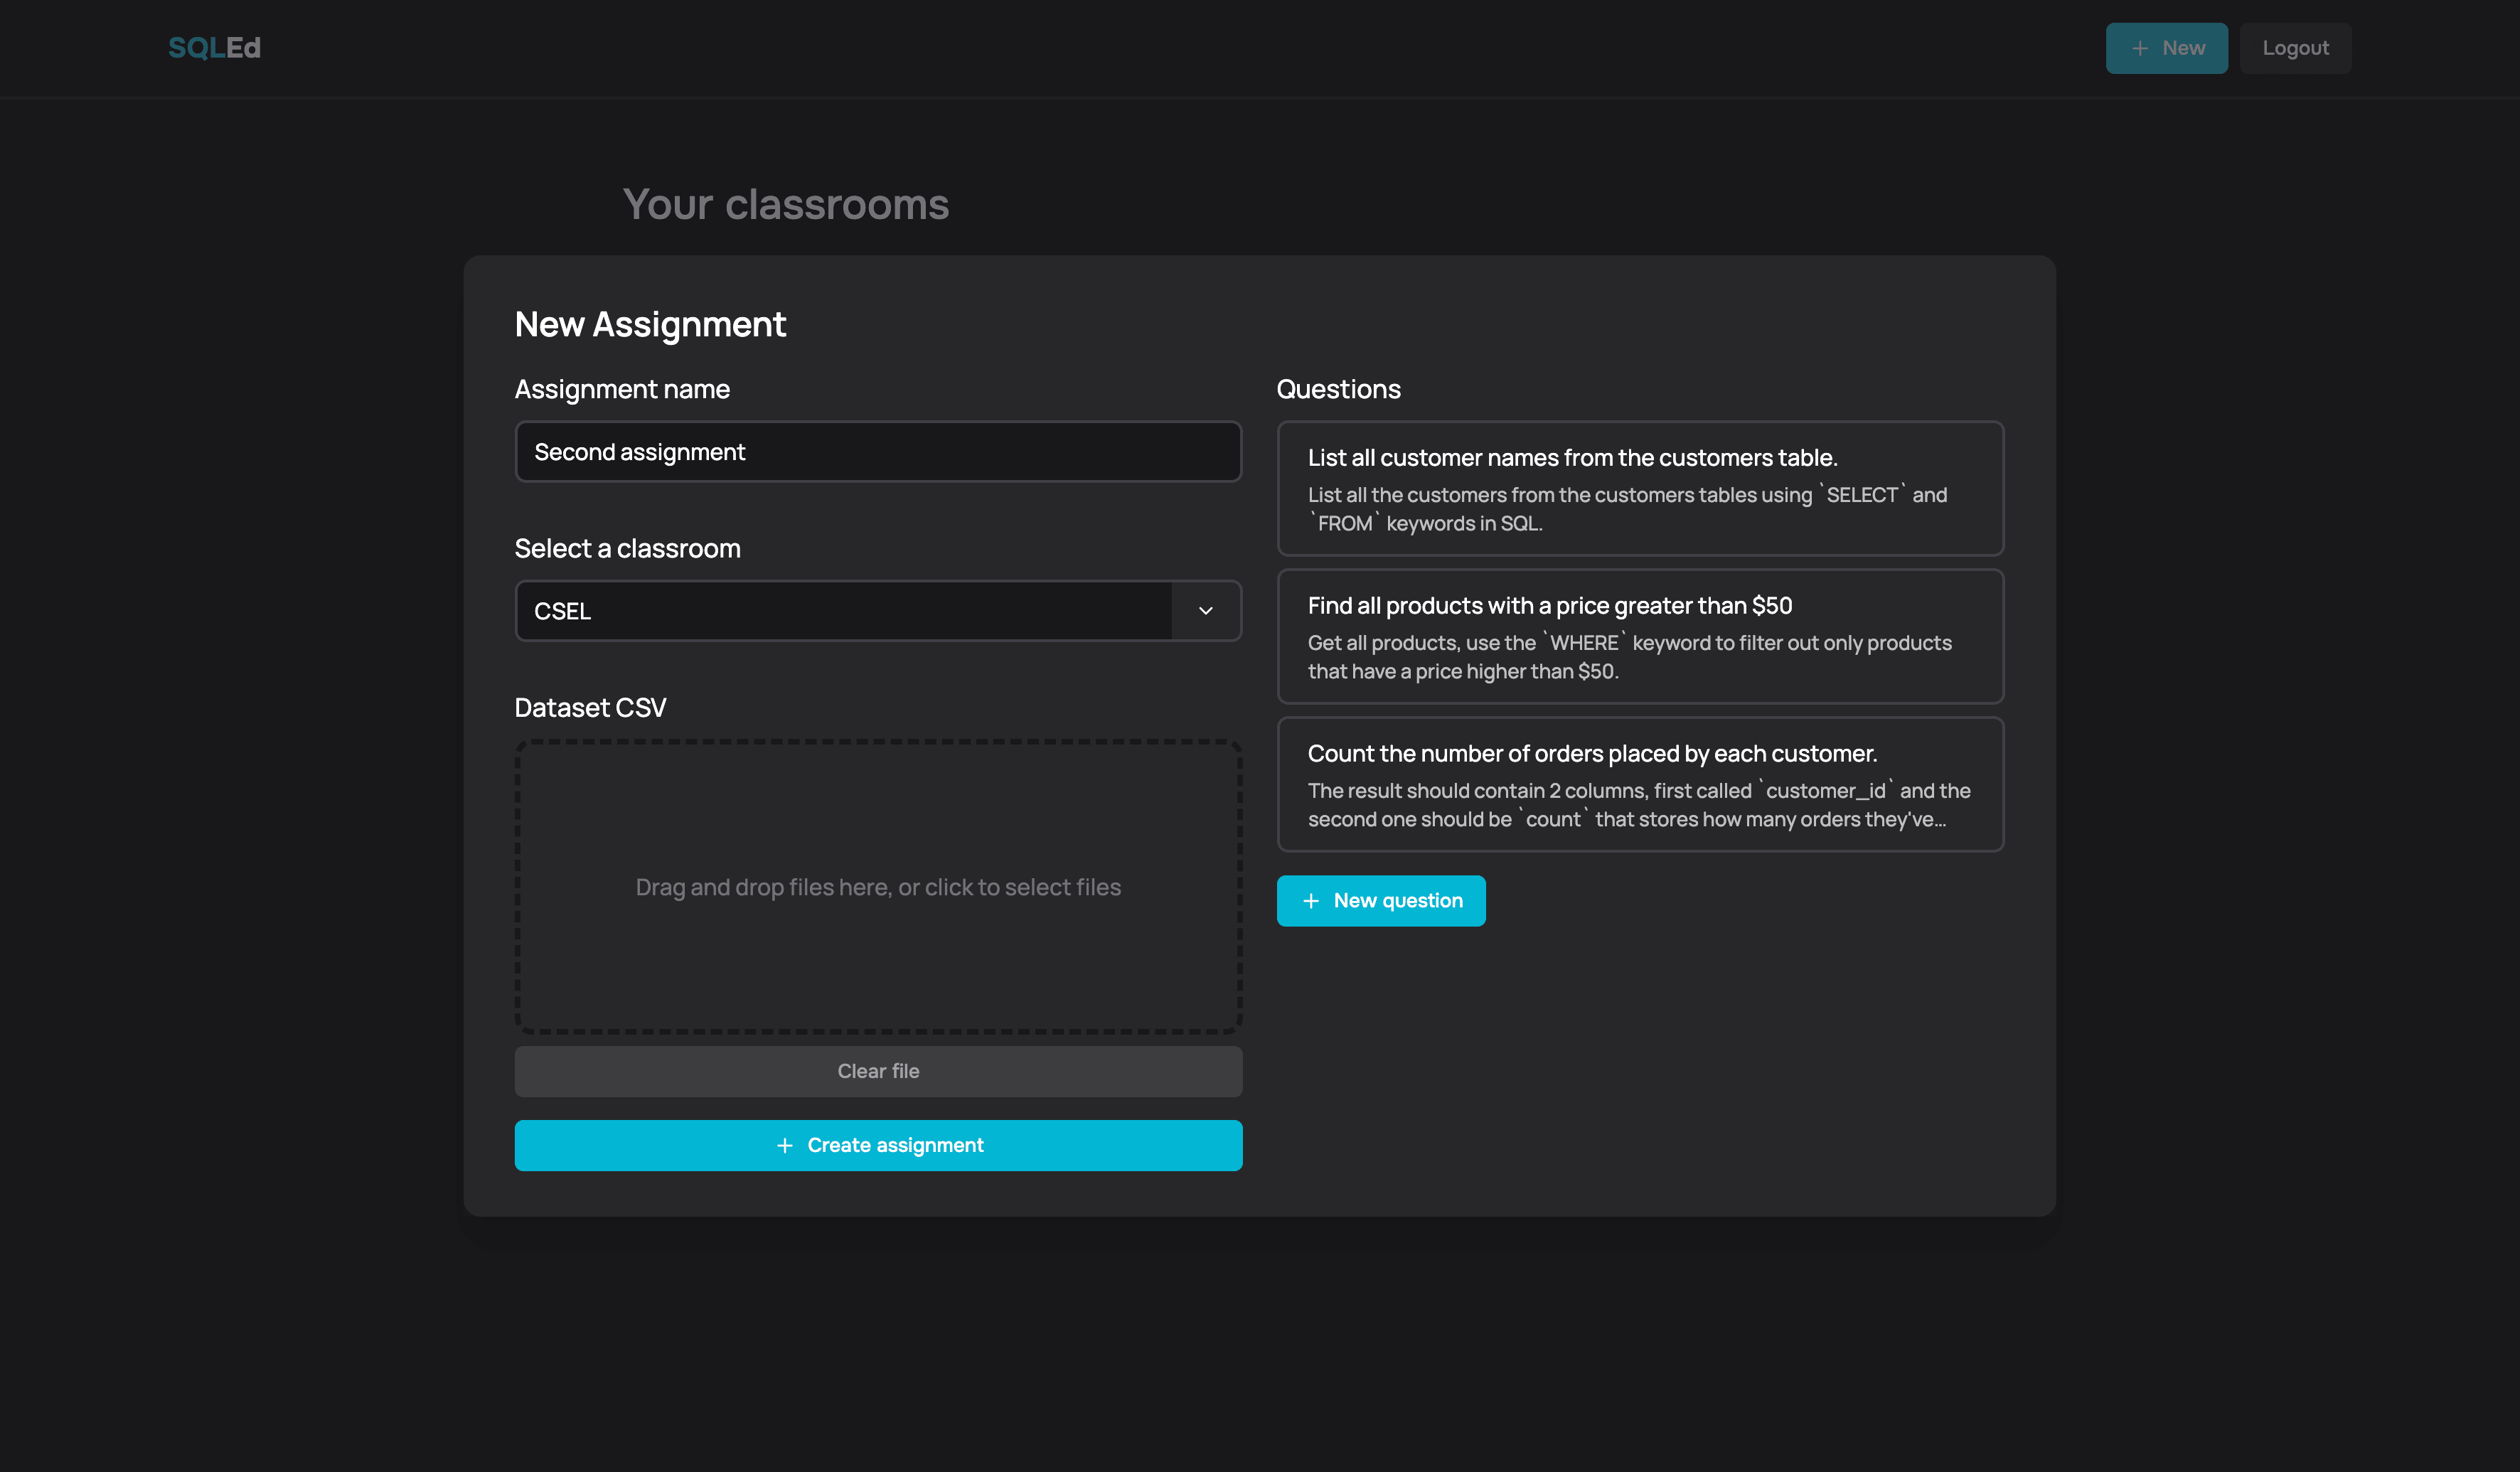
Task: Open the Select a classroom dropdown
Action: click(878, 611)
